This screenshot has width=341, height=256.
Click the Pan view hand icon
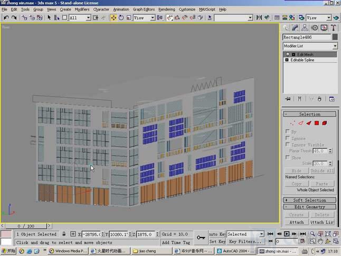point(320,241)
